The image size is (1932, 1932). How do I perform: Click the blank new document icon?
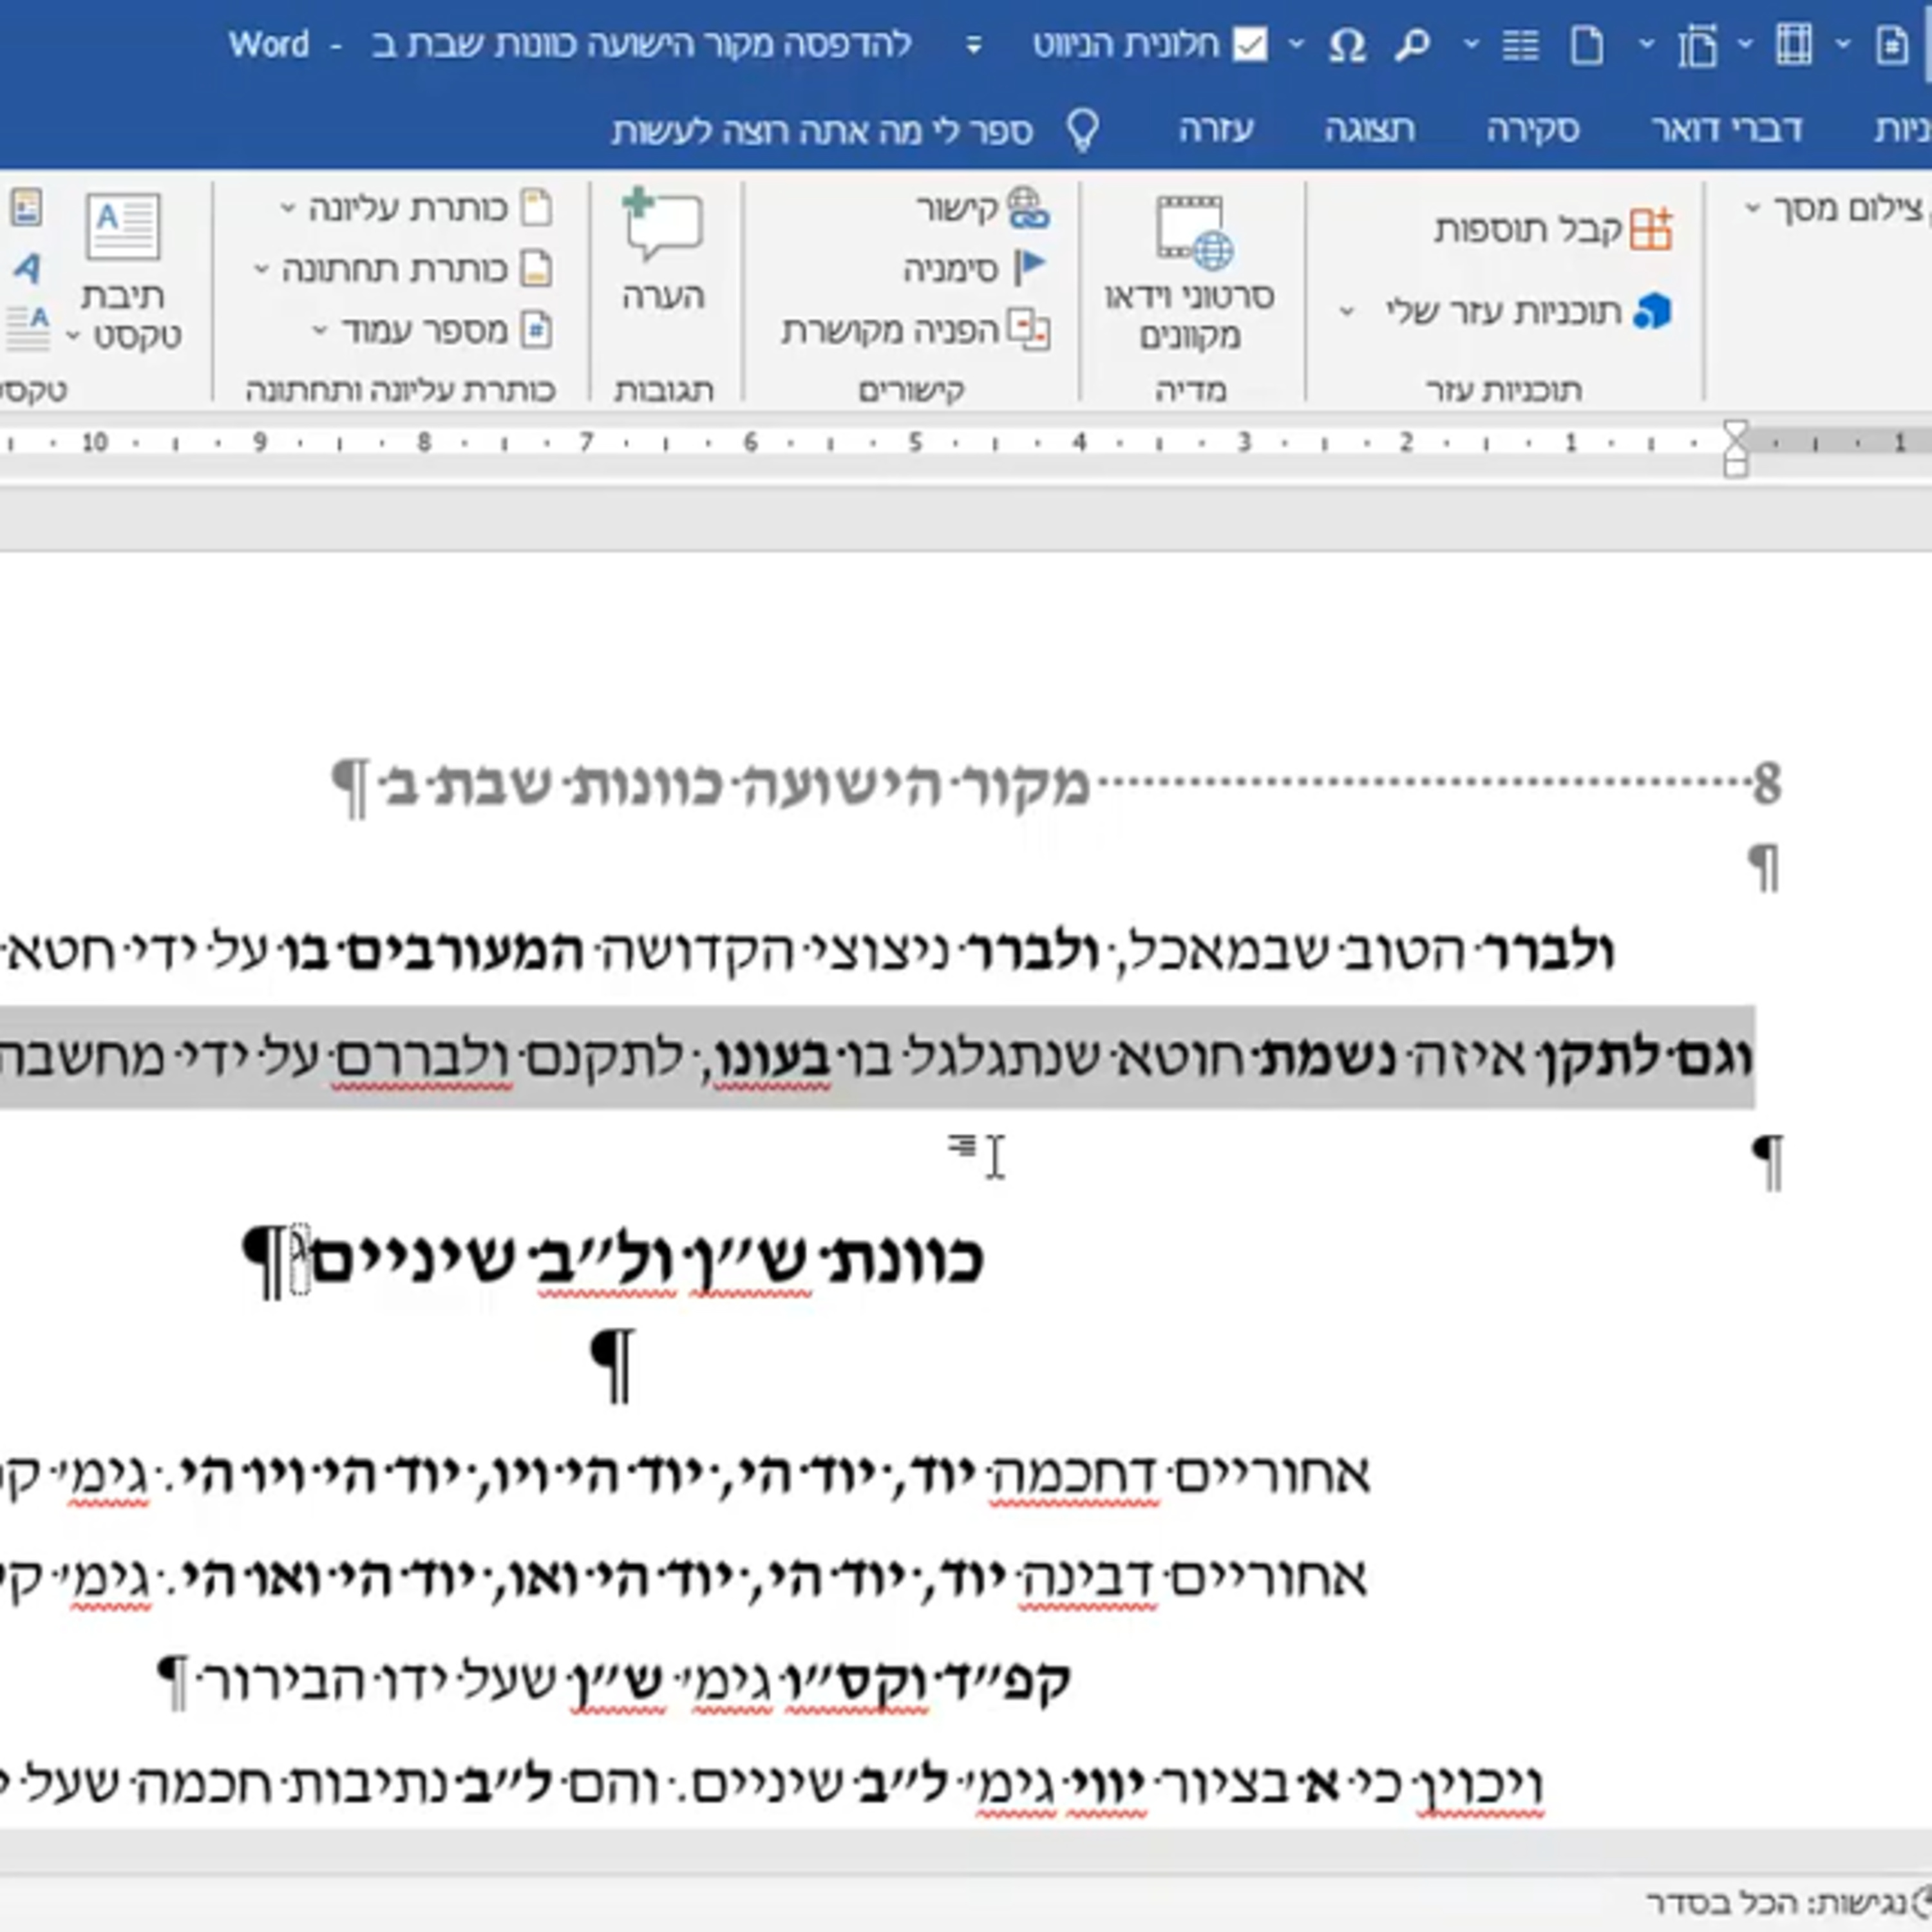tap(1587, 45)
